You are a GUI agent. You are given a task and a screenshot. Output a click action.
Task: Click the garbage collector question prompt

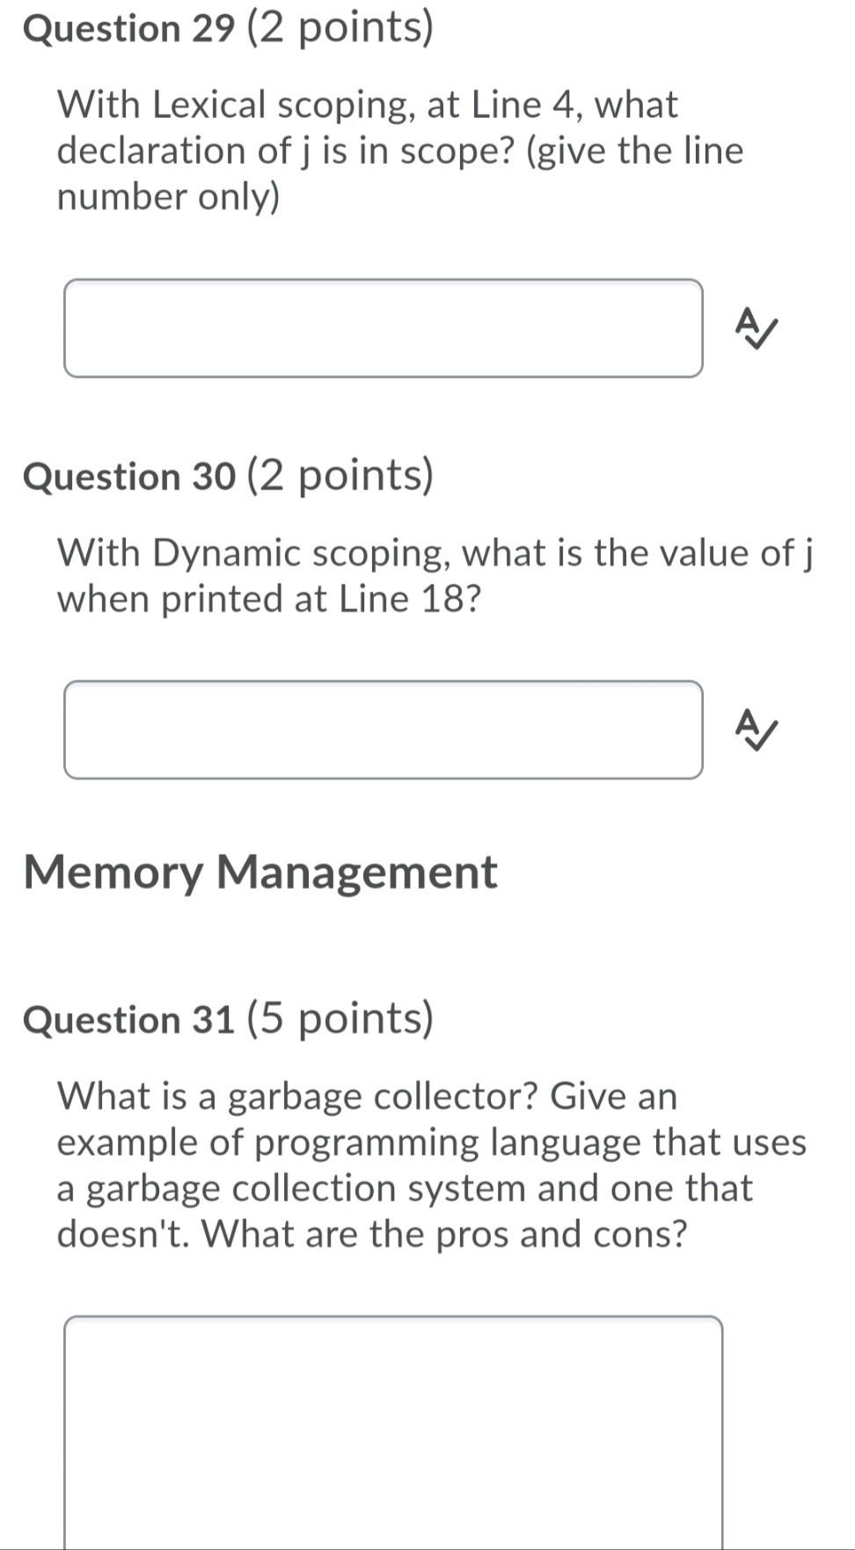click(x=431, y=1164)
